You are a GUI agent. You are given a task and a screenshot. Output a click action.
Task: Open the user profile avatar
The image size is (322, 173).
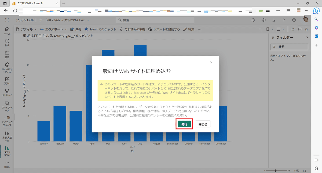click(305, 20)
